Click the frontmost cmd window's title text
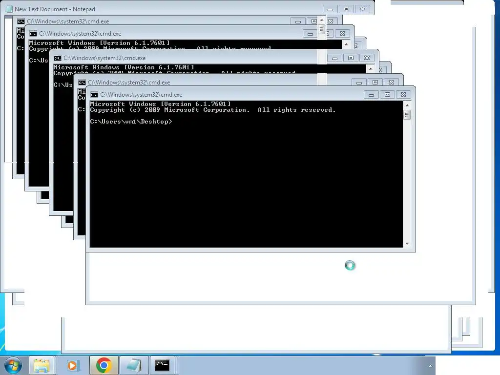 [141, 95]
